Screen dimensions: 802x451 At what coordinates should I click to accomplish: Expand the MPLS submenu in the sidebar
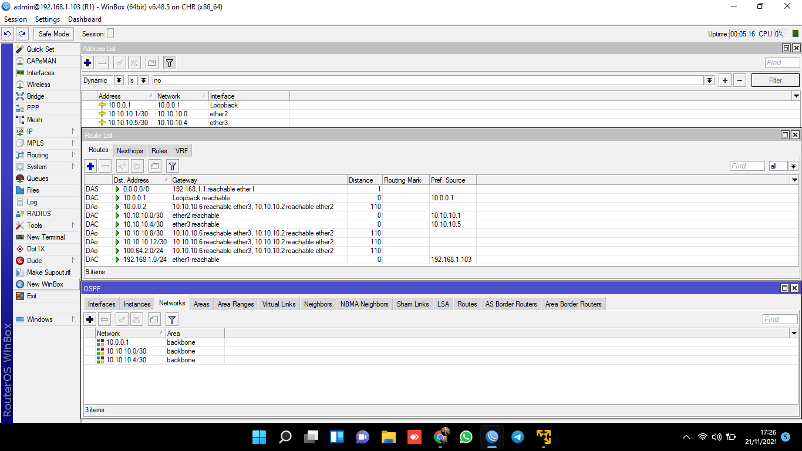point(47,143)
